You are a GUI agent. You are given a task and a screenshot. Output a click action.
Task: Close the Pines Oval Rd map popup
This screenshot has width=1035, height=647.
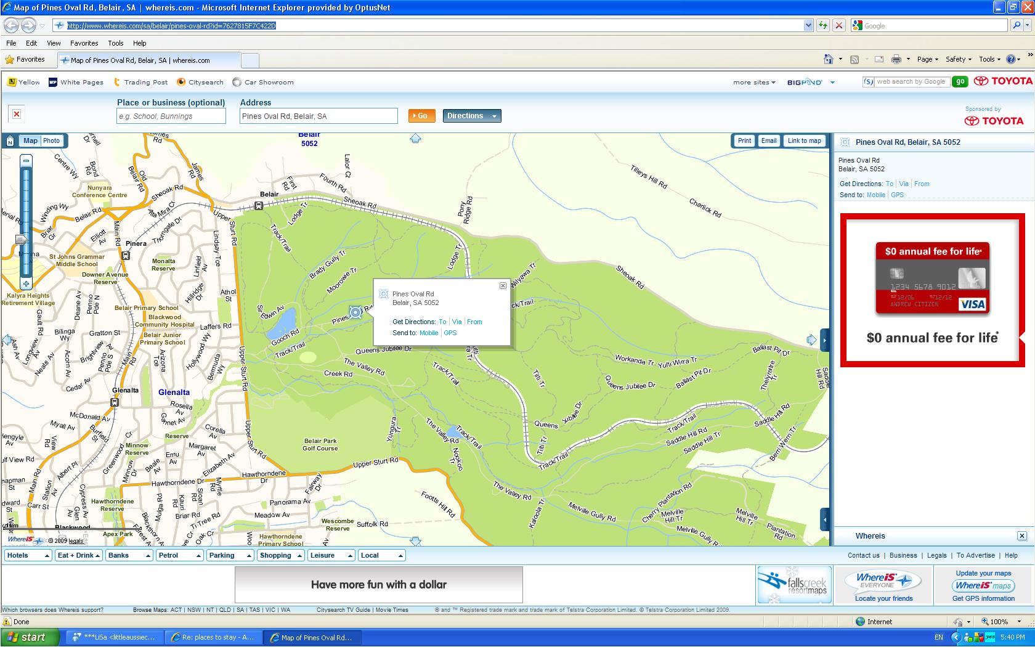(503, 285)
